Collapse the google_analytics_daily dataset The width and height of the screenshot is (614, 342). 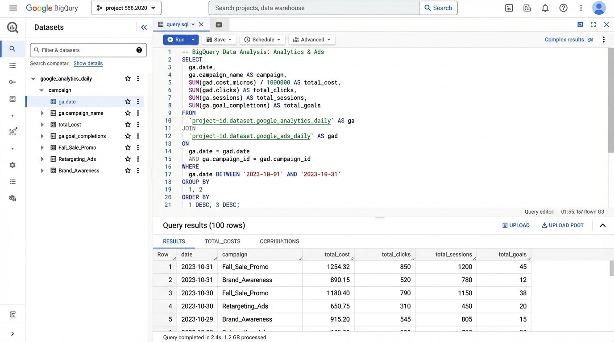coord(33,78)
